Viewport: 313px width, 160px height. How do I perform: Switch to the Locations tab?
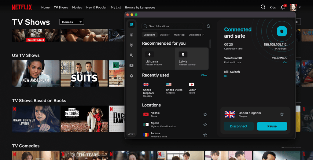149,35
